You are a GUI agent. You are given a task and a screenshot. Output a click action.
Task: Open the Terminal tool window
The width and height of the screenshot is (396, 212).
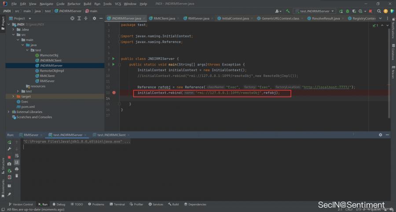click(x=117, y=205)
